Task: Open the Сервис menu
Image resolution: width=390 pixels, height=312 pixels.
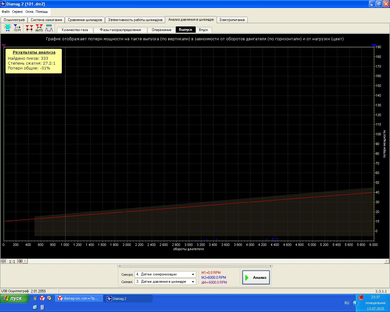Action: (18, 12)
